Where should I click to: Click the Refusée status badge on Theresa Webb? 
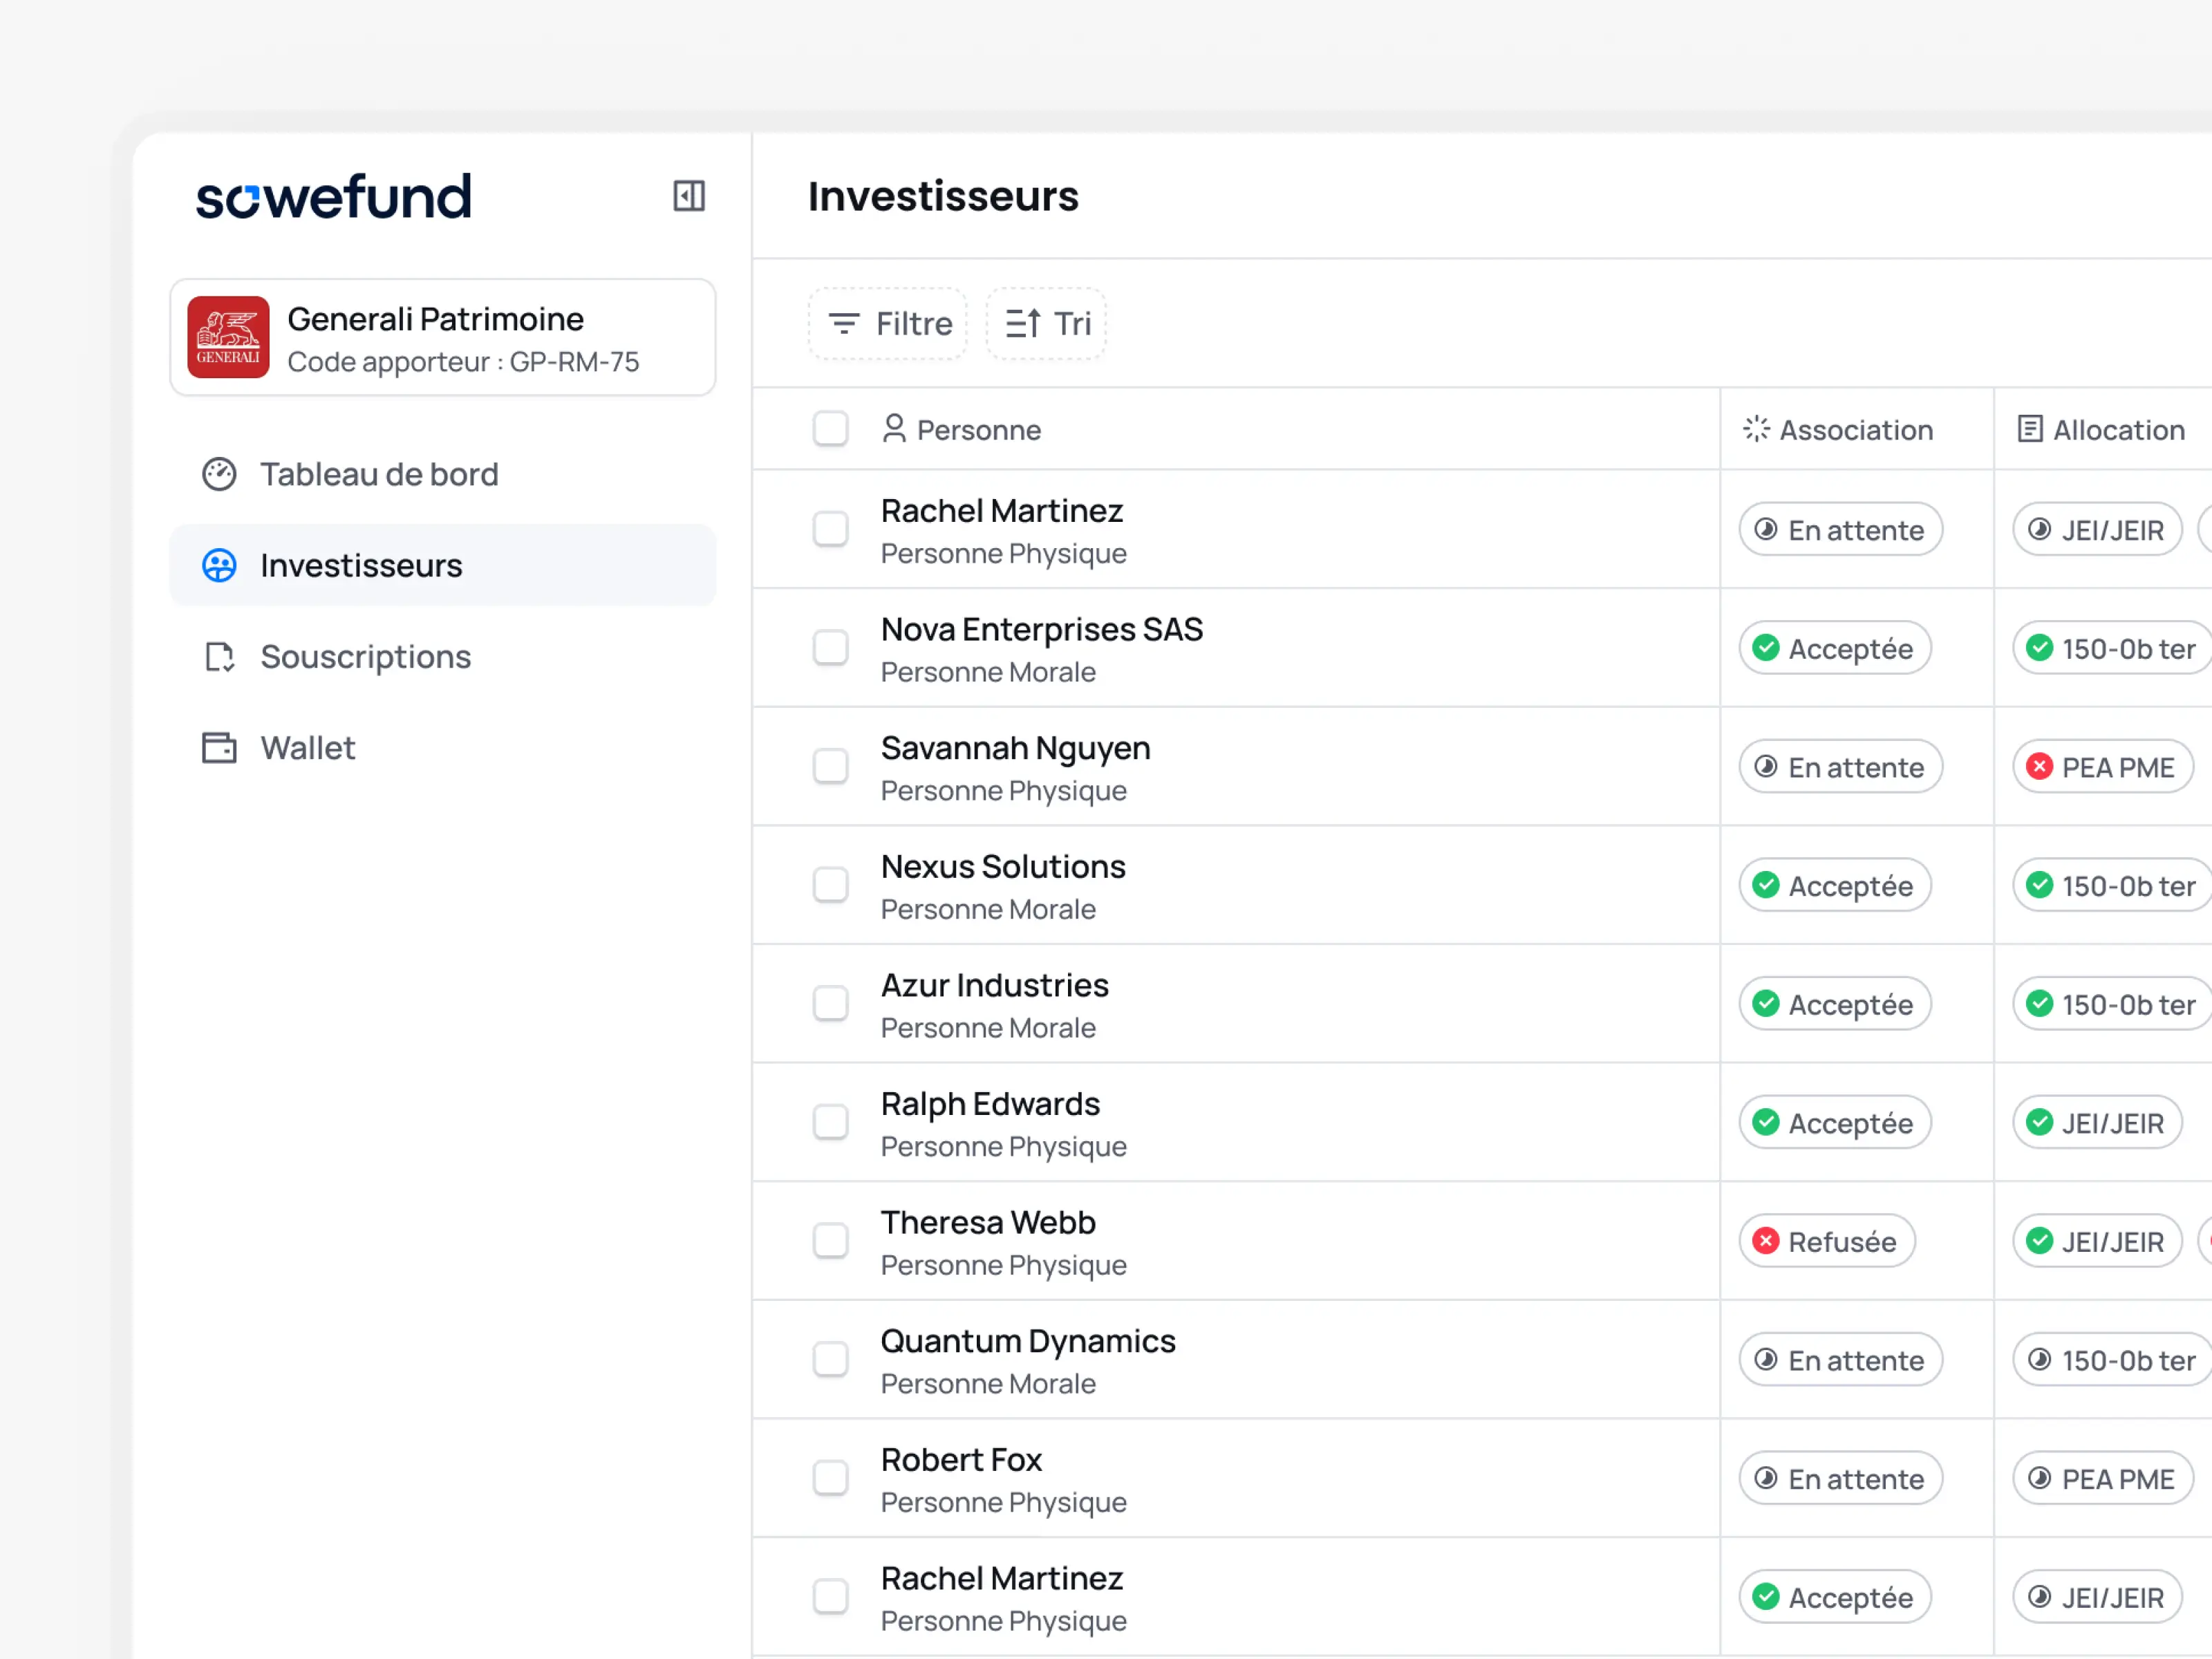[1827, 1241]
